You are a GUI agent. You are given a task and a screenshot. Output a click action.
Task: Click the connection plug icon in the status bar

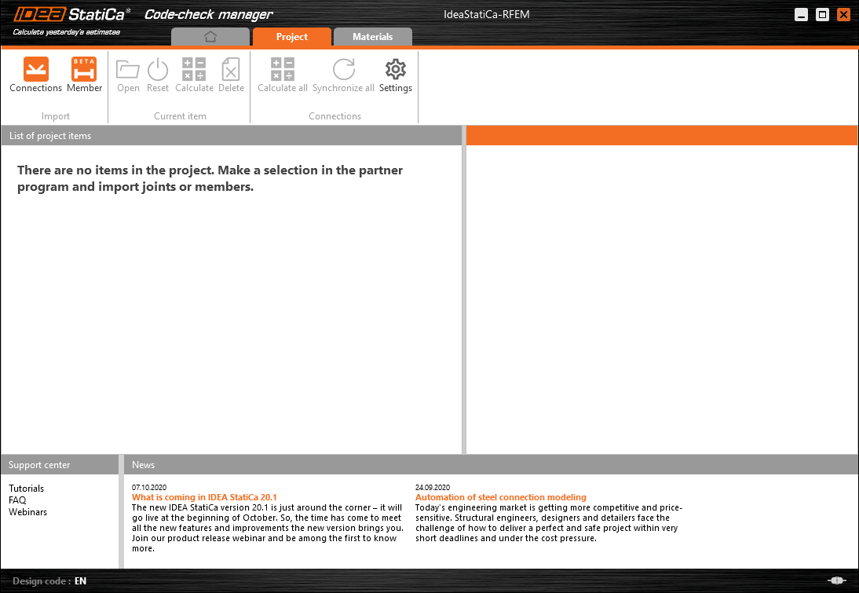tap(836, 580)
